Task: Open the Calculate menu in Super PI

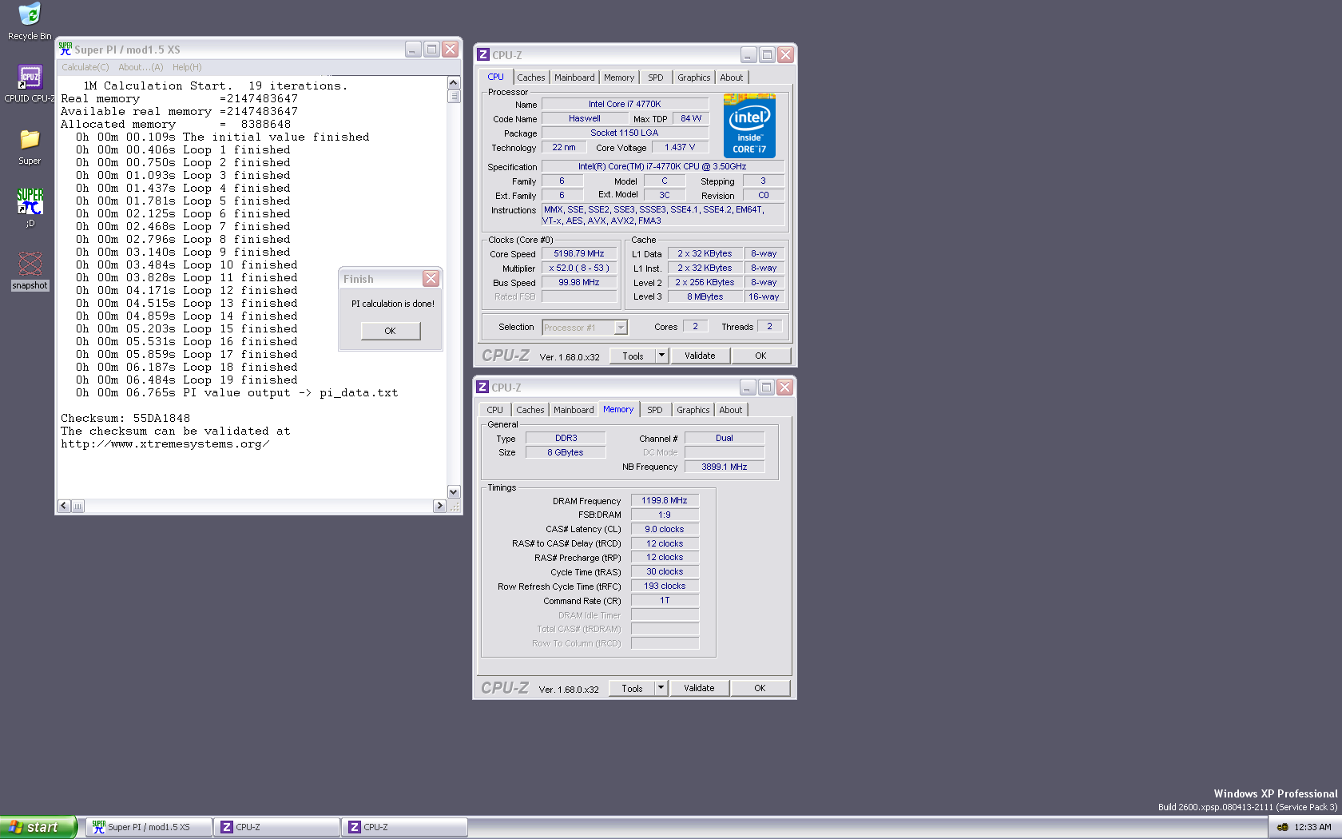Action: click(85, 67)
